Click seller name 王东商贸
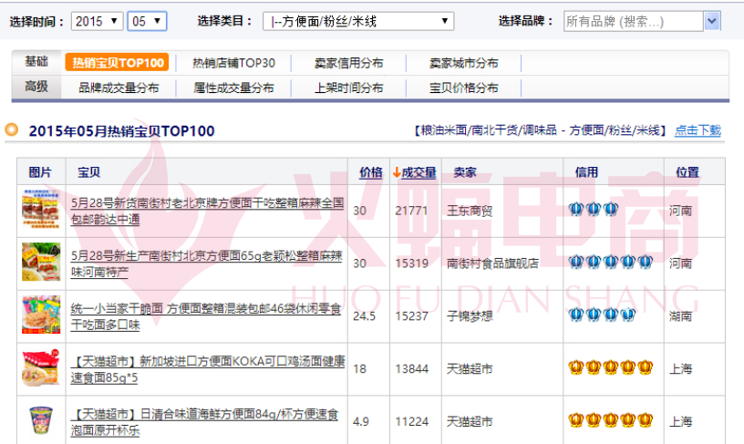Image resolution: width=744 pixels, height=444 pixels. click(x=470, y=211)
